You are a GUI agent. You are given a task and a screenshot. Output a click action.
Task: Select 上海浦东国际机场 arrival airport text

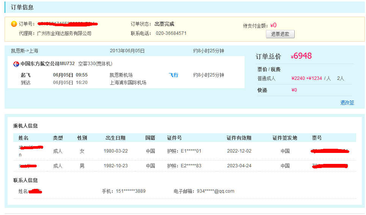click(x=128, y=83)
